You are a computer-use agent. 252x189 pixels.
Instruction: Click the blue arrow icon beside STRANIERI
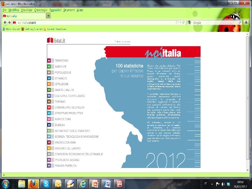pos(49,78)
